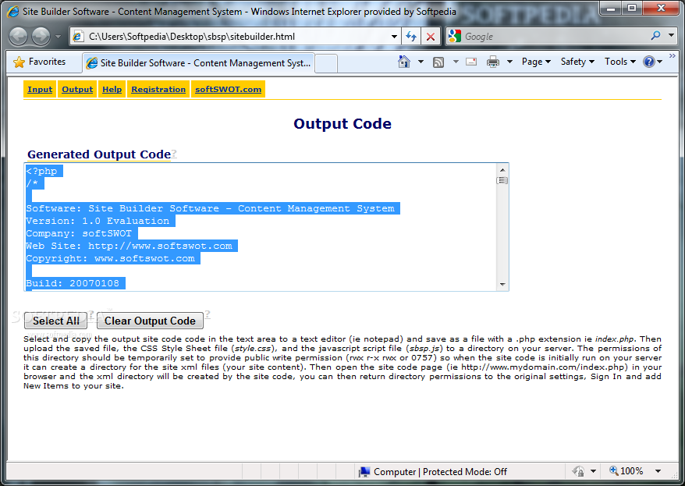The width and height of the screenshot is (685, 486).
Task: Click the Select All button
Action: [56, 321]
